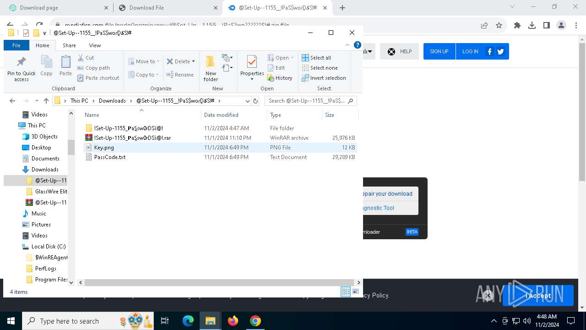Click Select none in ribbon

[x=320, y=68]
